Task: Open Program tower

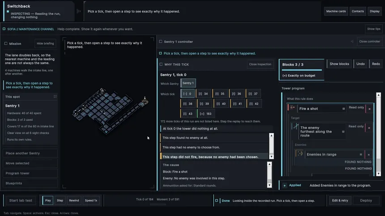Action: tap(30, 174)
